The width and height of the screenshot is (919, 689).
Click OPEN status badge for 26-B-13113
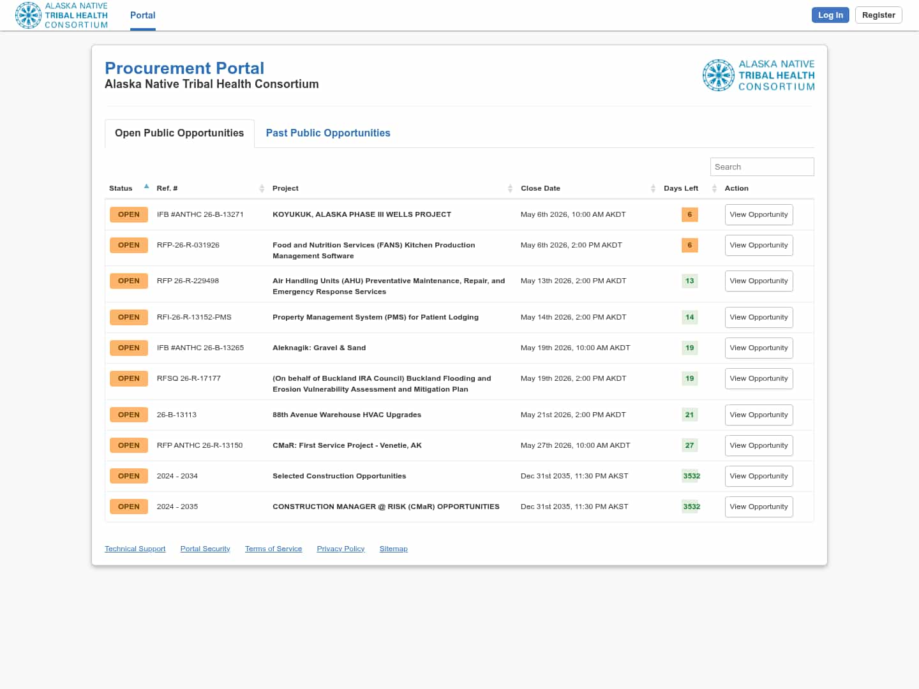point(129,415)
